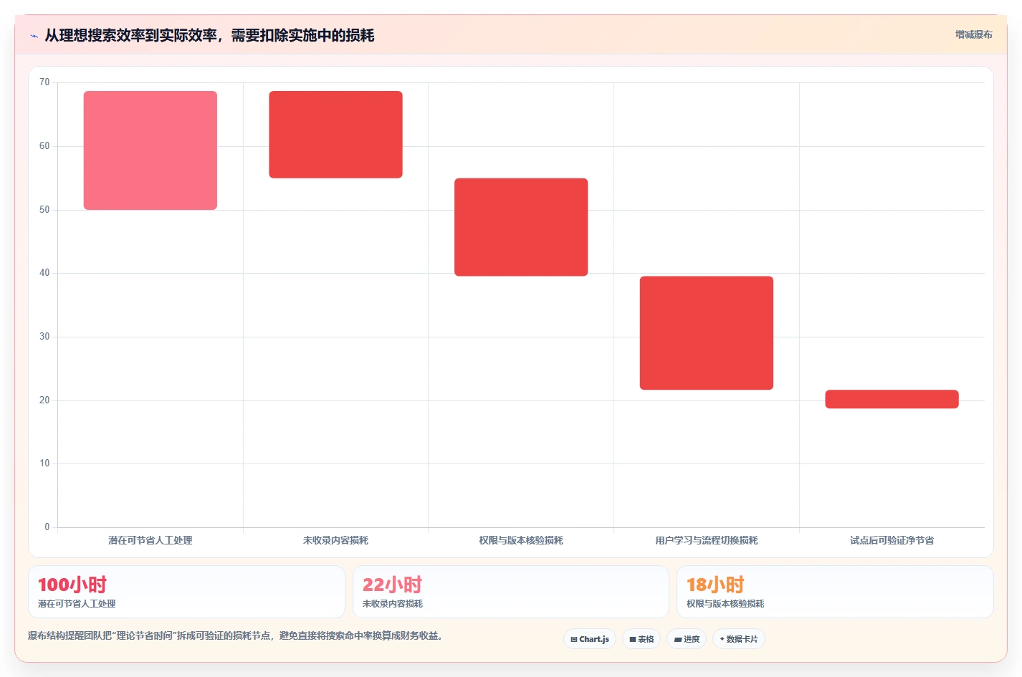Click y-axis tick label 70

[44, 82]
